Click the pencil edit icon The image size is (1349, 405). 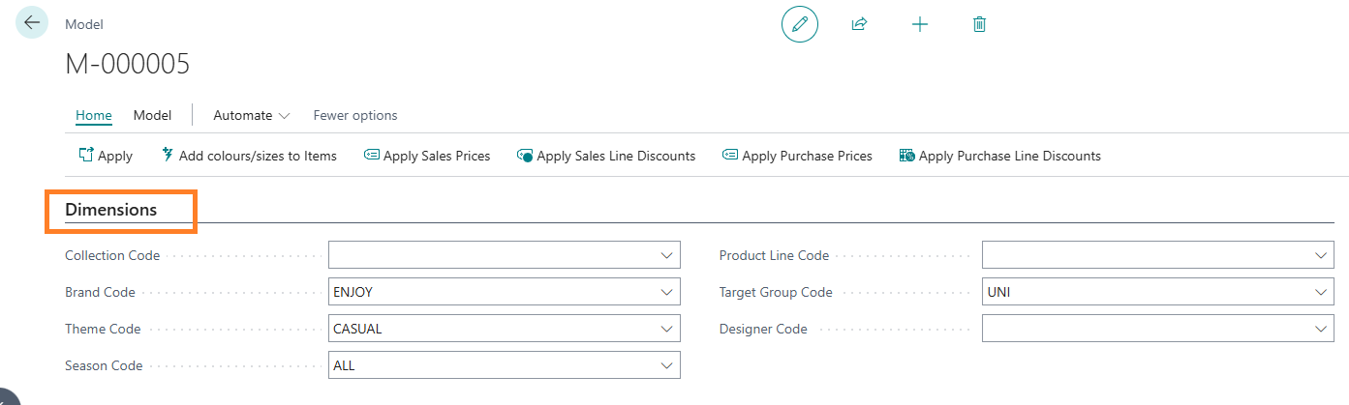[799, 25]
